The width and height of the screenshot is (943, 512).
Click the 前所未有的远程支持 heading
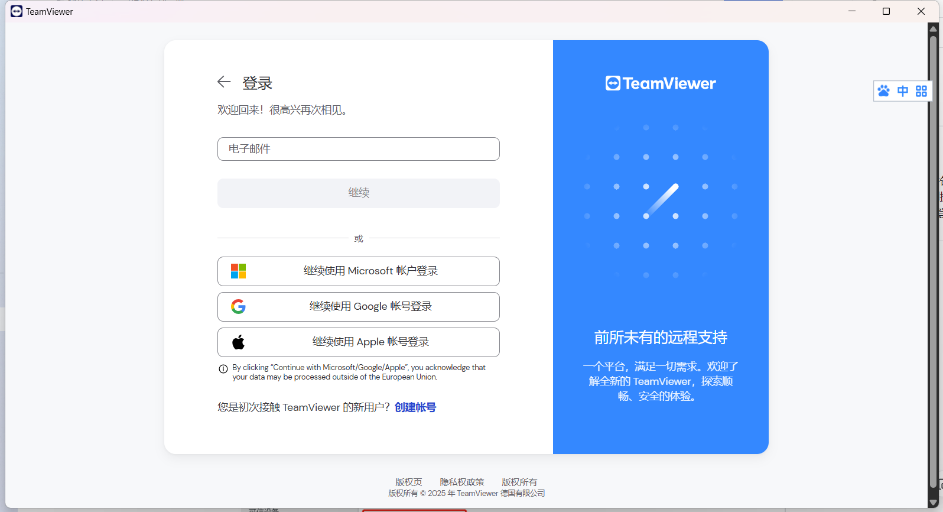click(661, 338)
